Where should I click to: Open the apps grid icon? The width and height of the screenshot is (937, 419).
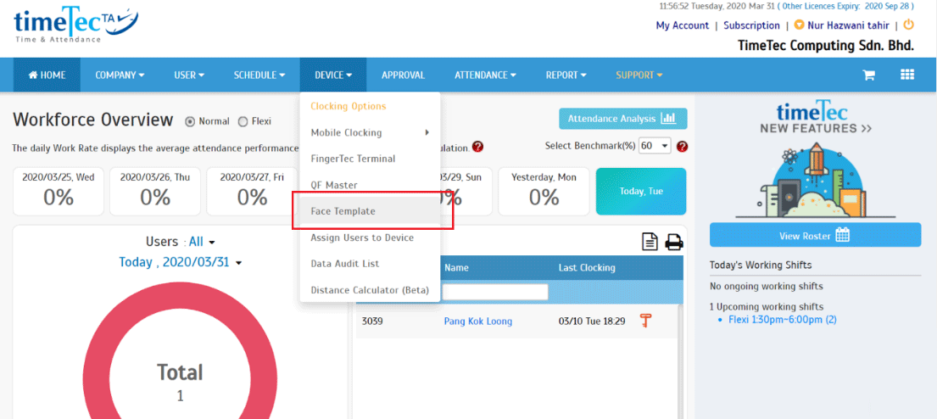click(907, 75)
